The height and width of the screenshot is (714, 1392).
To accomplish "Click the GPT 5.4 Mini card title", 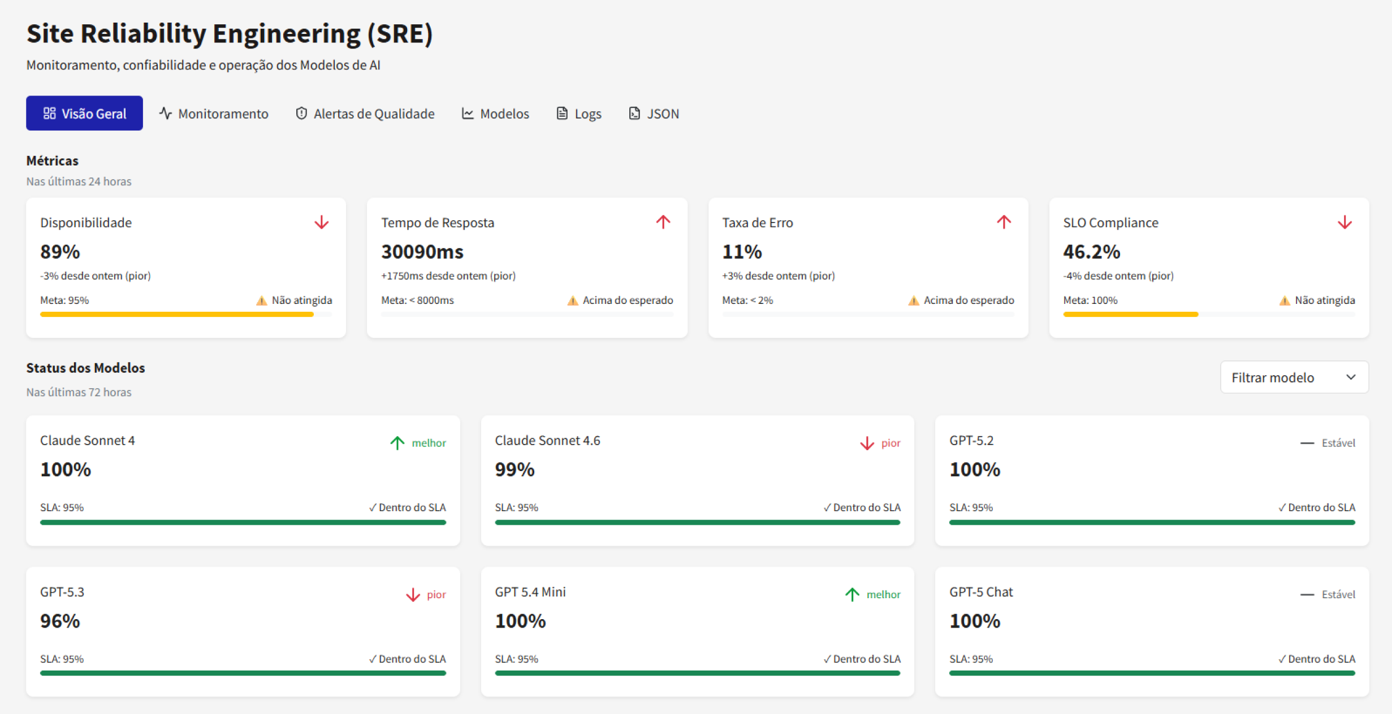I will 530,592.
